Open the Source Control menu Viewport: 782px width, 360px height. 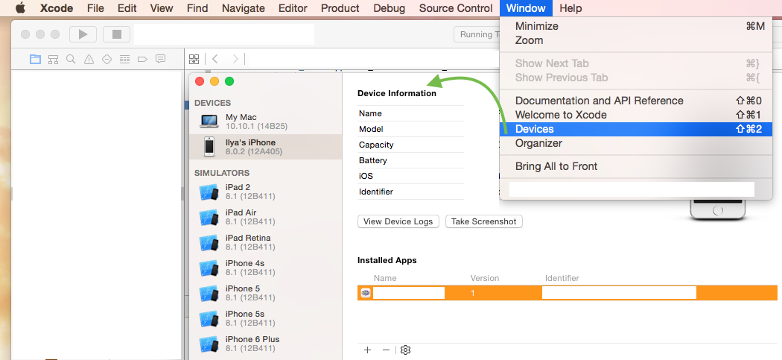(x=456, y=8)
